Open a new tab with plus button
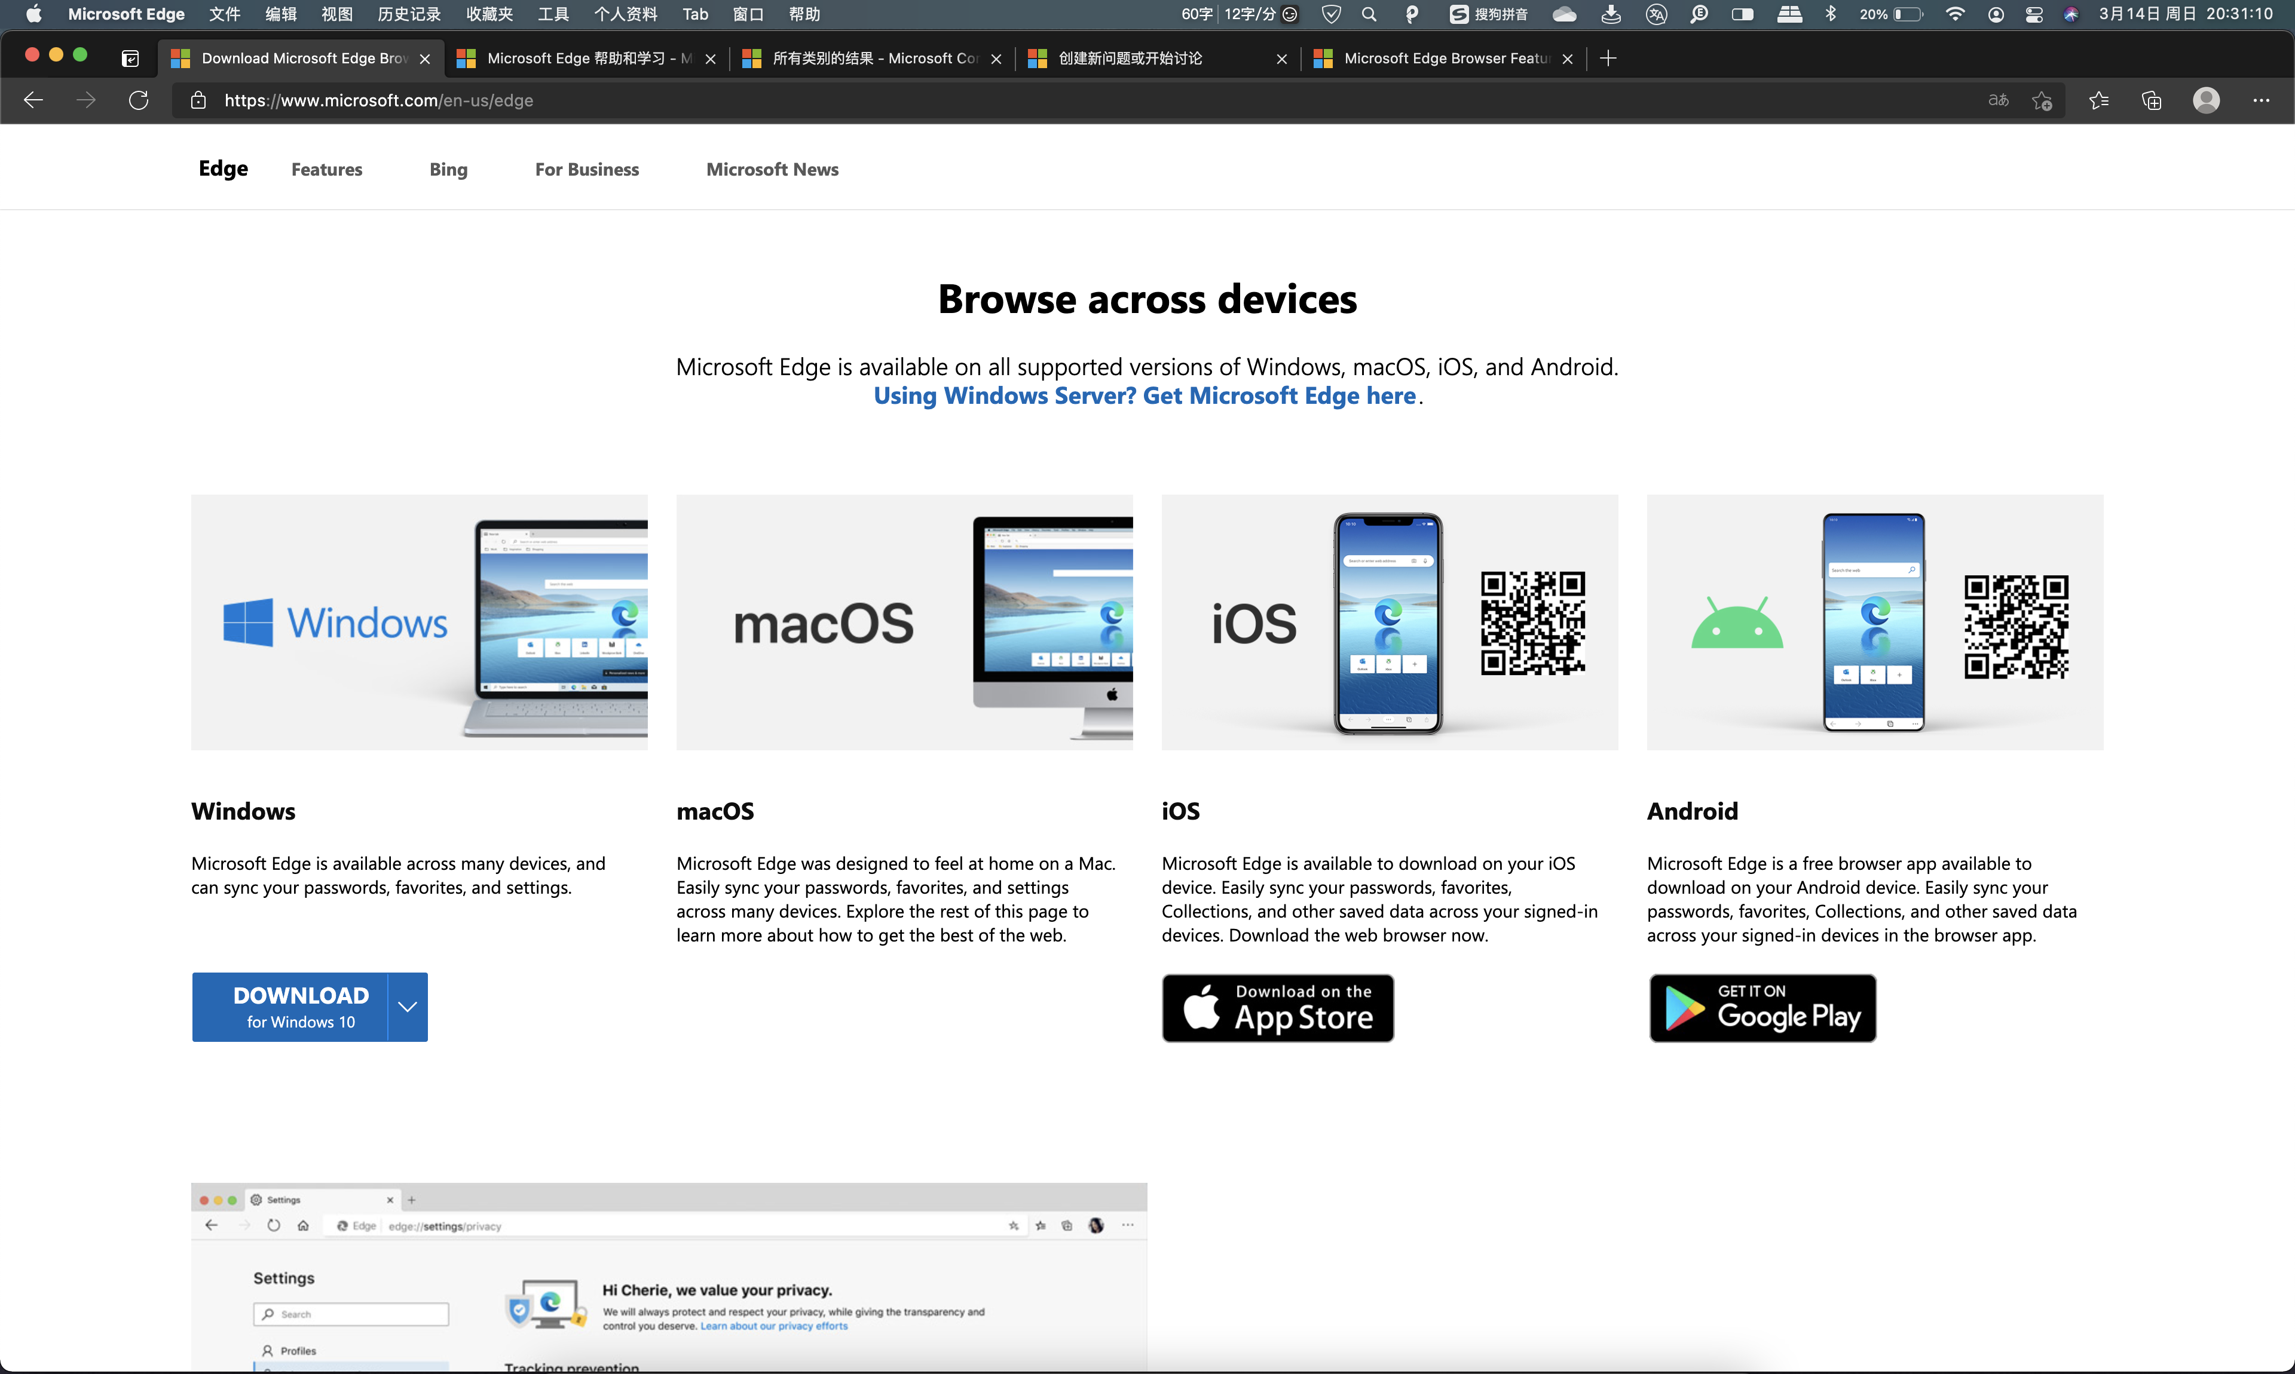Viewport: 2295px width, 1374px height. pyautogui.click(x=1609, y=59)
